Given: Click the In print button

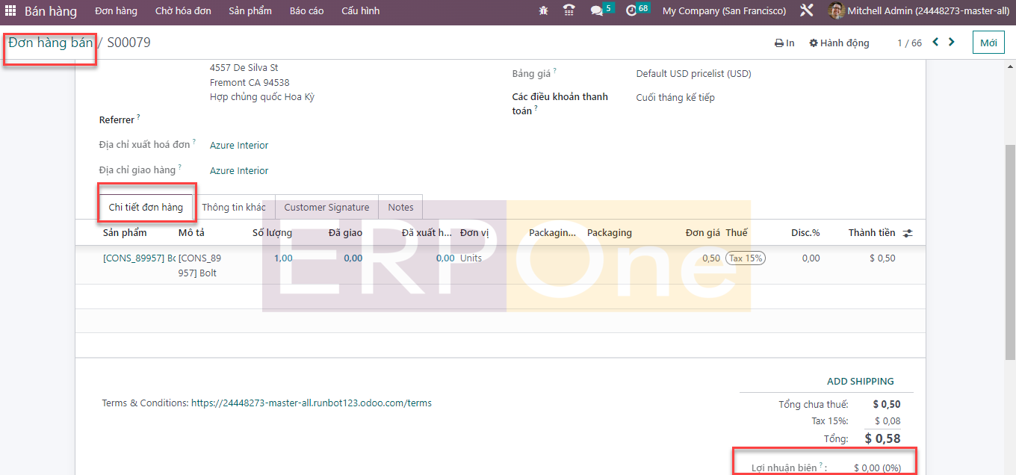Looking at the screenshot, I should [x=784, y=43].
